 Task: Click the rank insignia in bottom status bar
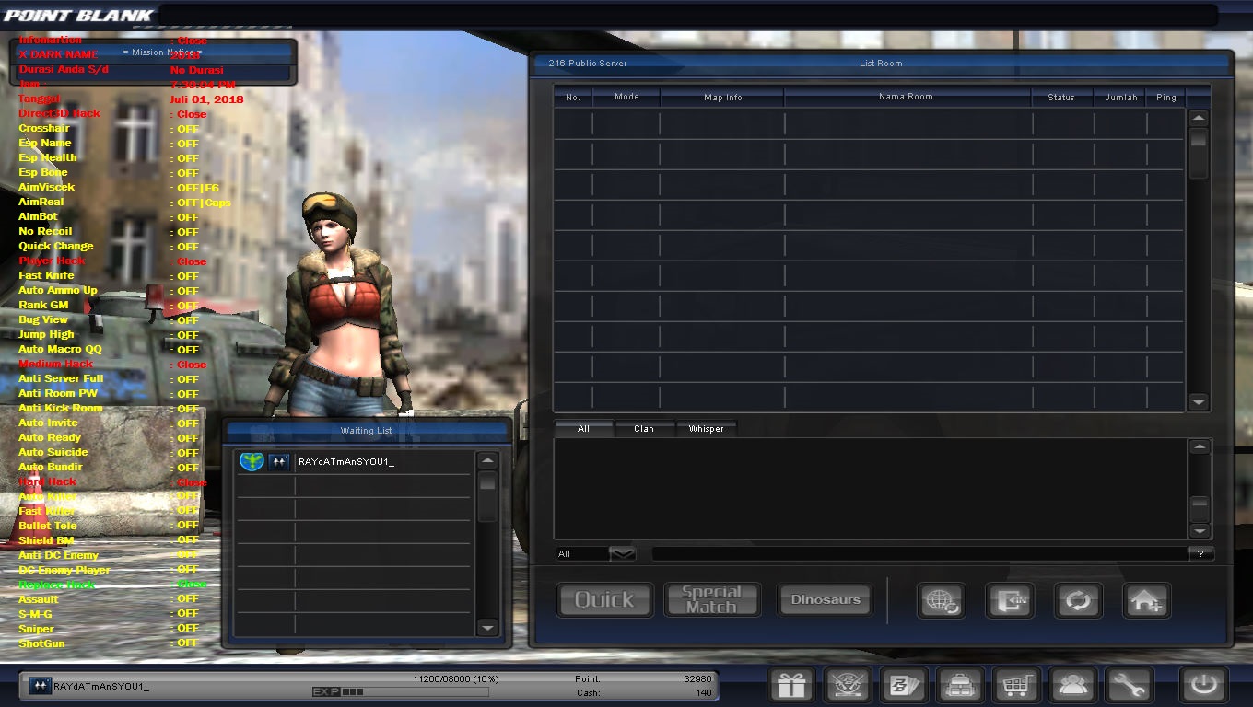point(40,686)
